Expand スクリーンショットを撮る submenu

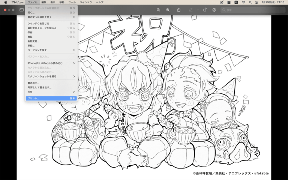(x=51, y=76)
